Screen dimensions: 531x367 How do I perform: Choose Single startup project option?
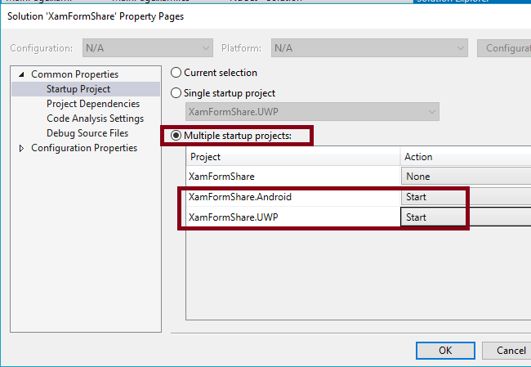(176, 93)
